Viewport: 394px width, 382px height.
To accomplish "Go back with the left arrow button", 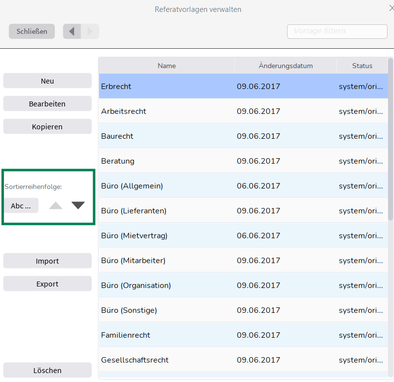I will [x=72, y=31].
